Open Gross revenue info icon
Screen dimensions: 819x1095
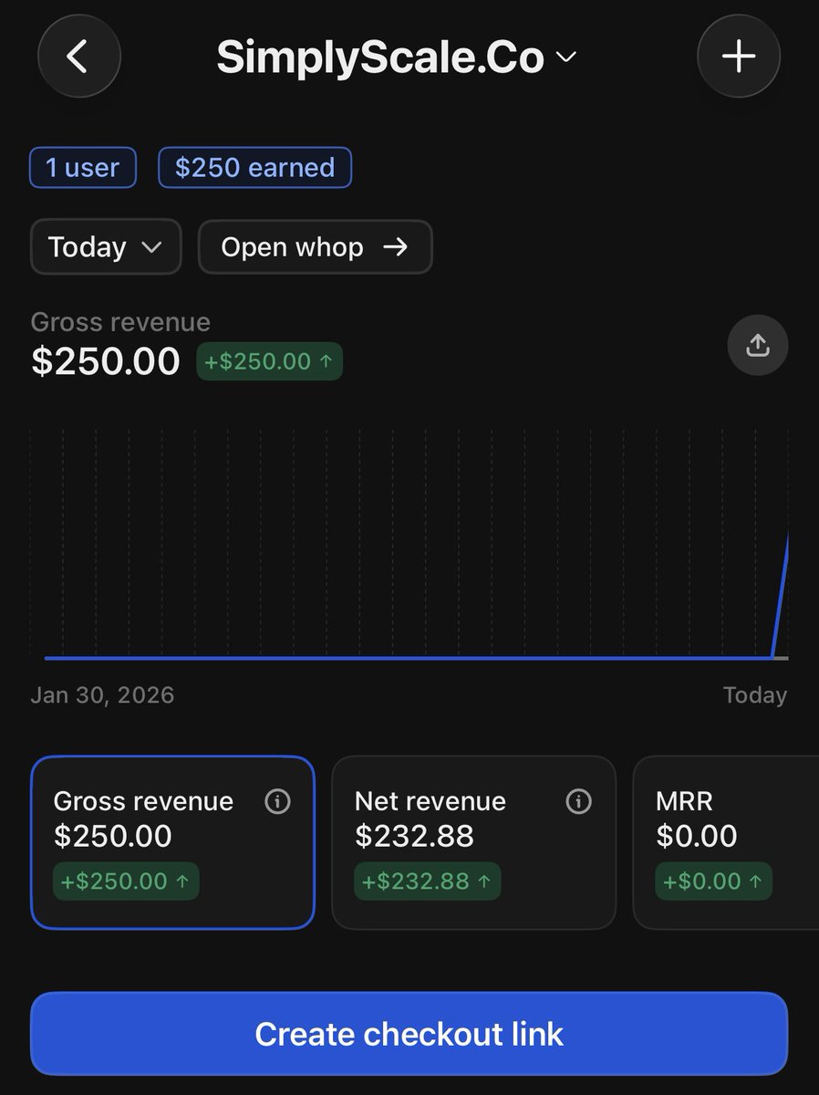coord(277,801)
